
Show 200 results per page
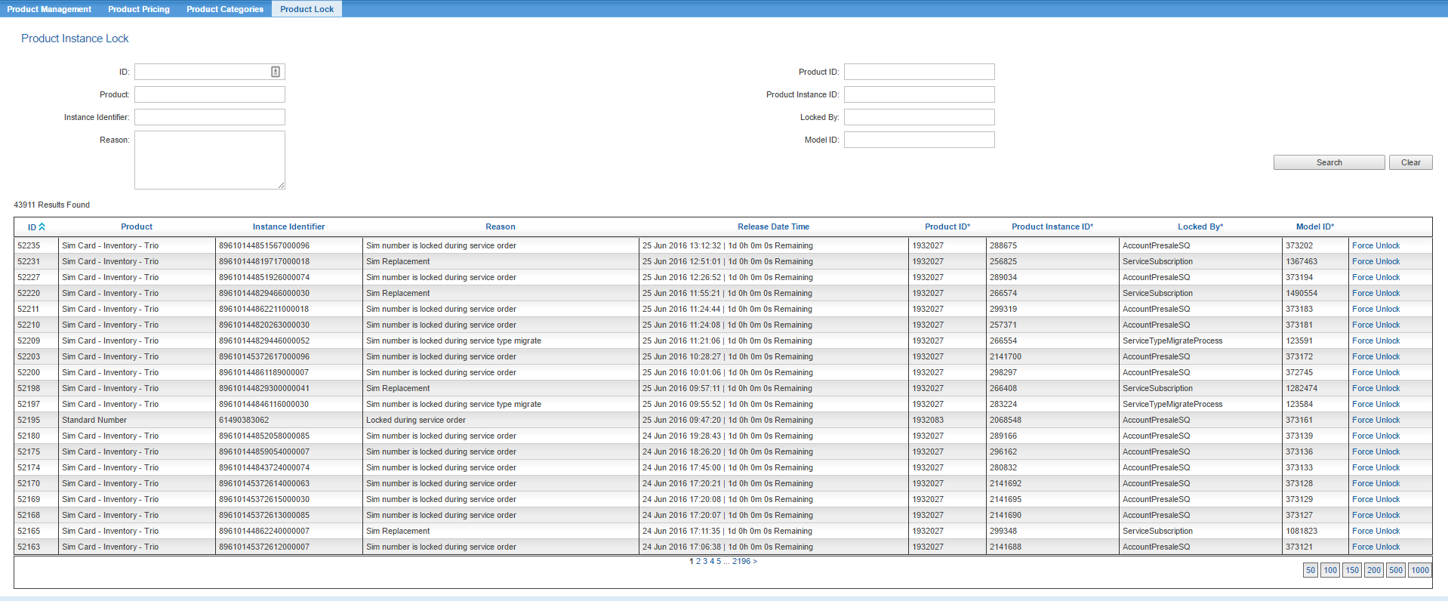click(x=1373, y=570)
